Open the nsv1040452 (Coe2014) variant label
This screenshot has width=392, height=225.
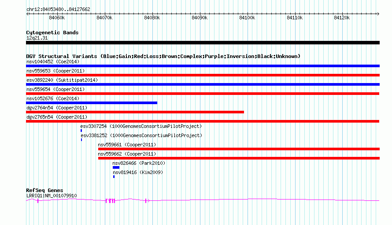(x=53, y=62)
